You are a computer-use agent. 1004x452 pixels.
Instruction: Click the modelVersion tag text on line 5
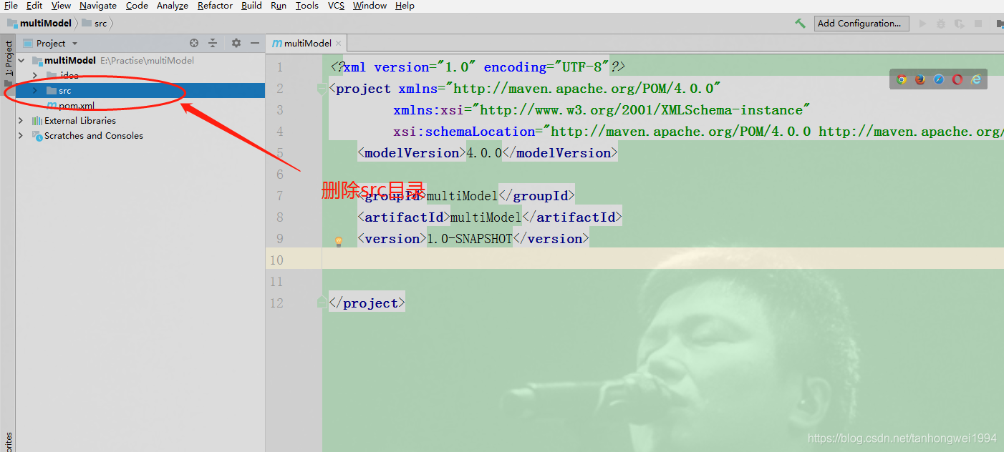(412, 153)
